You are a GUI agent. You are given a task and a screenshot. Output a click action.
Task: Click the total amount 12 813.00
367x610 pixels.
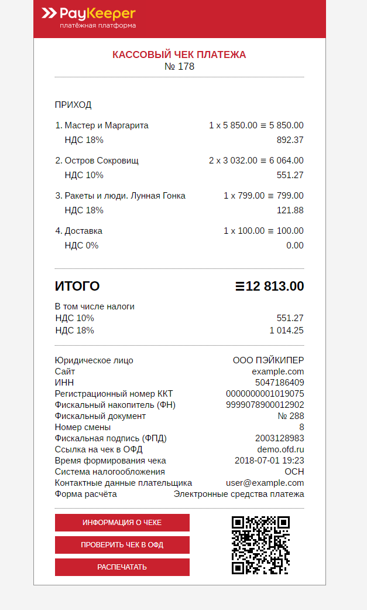point(275,287)
